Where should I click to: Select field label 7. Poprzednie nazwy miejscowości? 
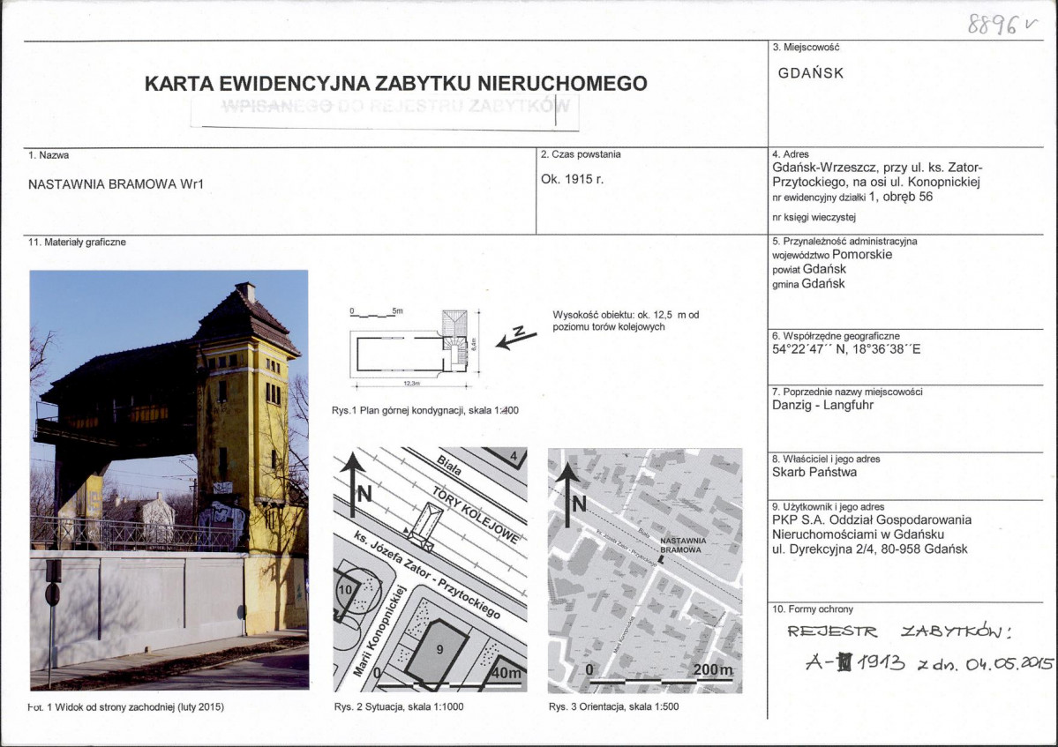pyautogui.click(x=847, y=392)
